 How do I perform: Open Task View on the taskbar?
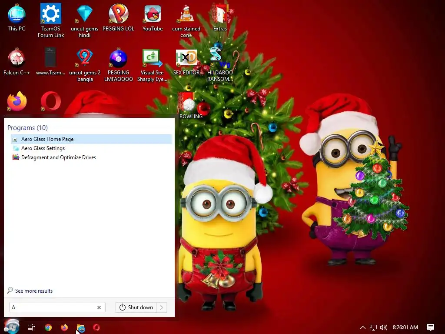(x=31, y=327)
